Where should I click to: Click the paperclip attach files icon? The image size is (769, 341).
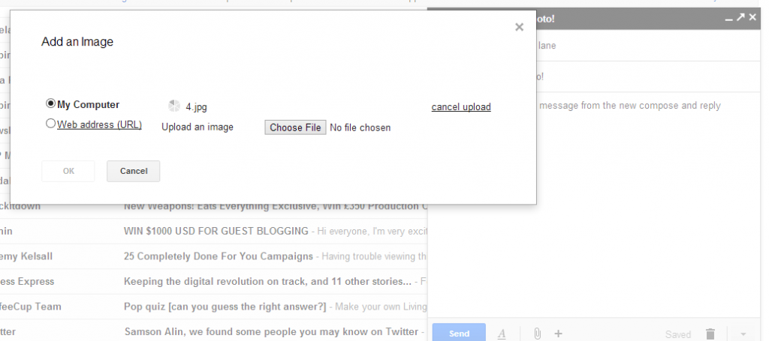click(537, 334)
